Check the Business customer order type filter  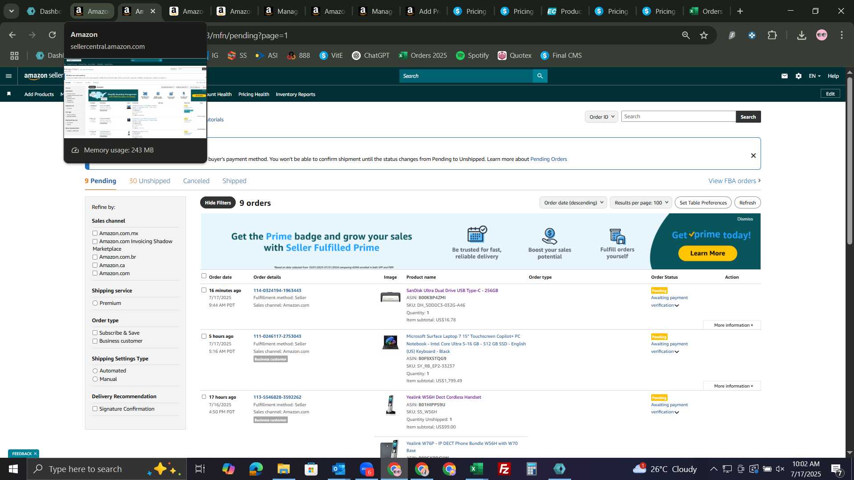[x=95, y=341]
